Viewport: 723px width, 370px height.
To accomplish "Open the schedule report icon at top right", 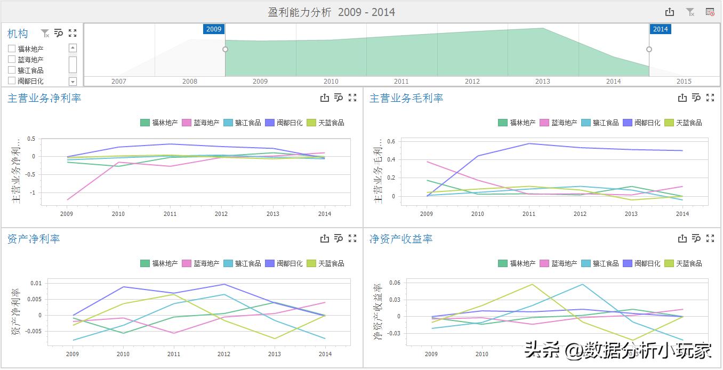I will point(709,11).
